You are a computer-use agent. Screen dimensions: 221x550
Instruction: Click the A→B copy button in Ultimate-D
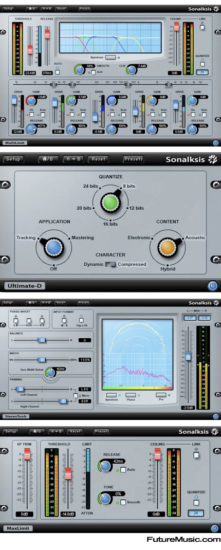click(x=73, y=159)
